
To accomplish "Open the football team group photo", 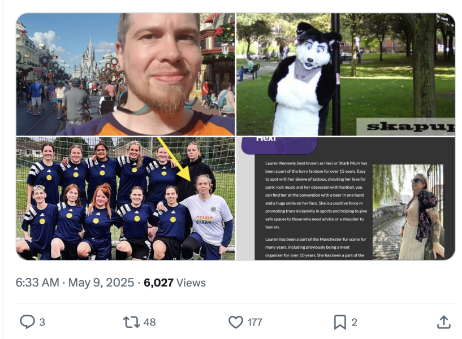I will point(126,198).
